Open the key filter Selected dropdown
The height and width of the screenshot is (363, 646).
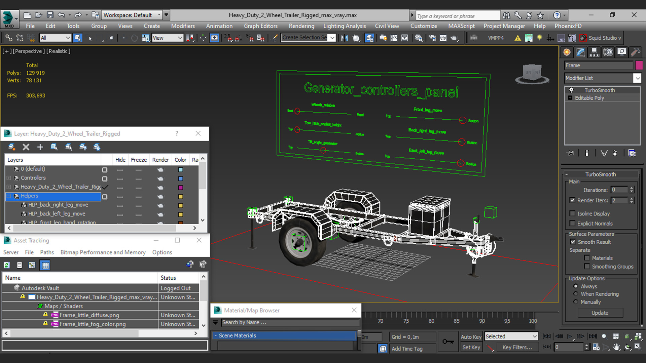pos(511,336)
